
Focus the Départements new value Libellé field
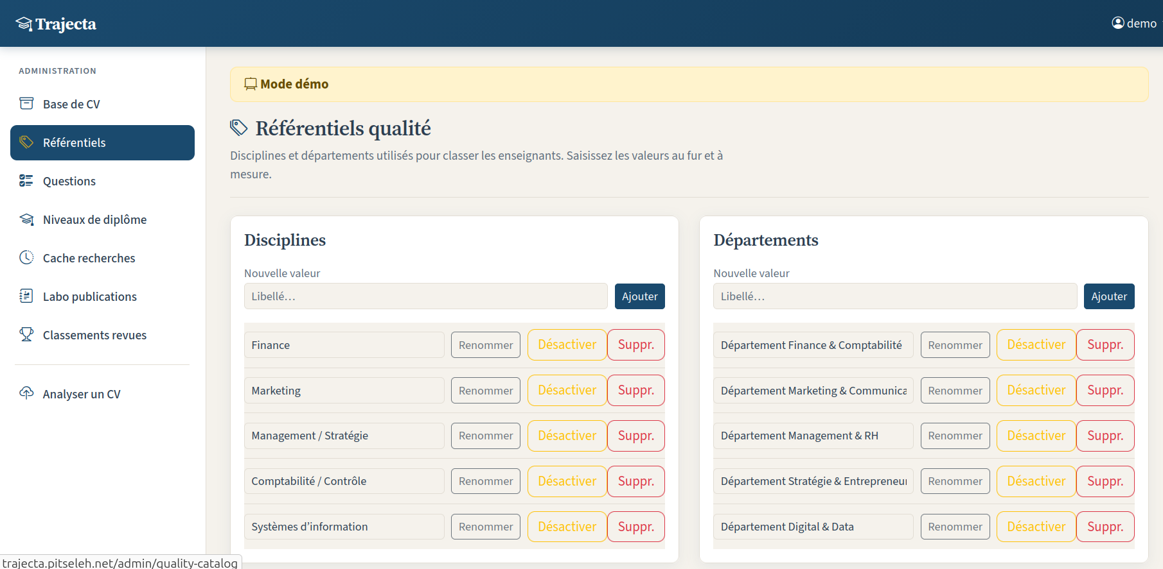coord(895,296)
